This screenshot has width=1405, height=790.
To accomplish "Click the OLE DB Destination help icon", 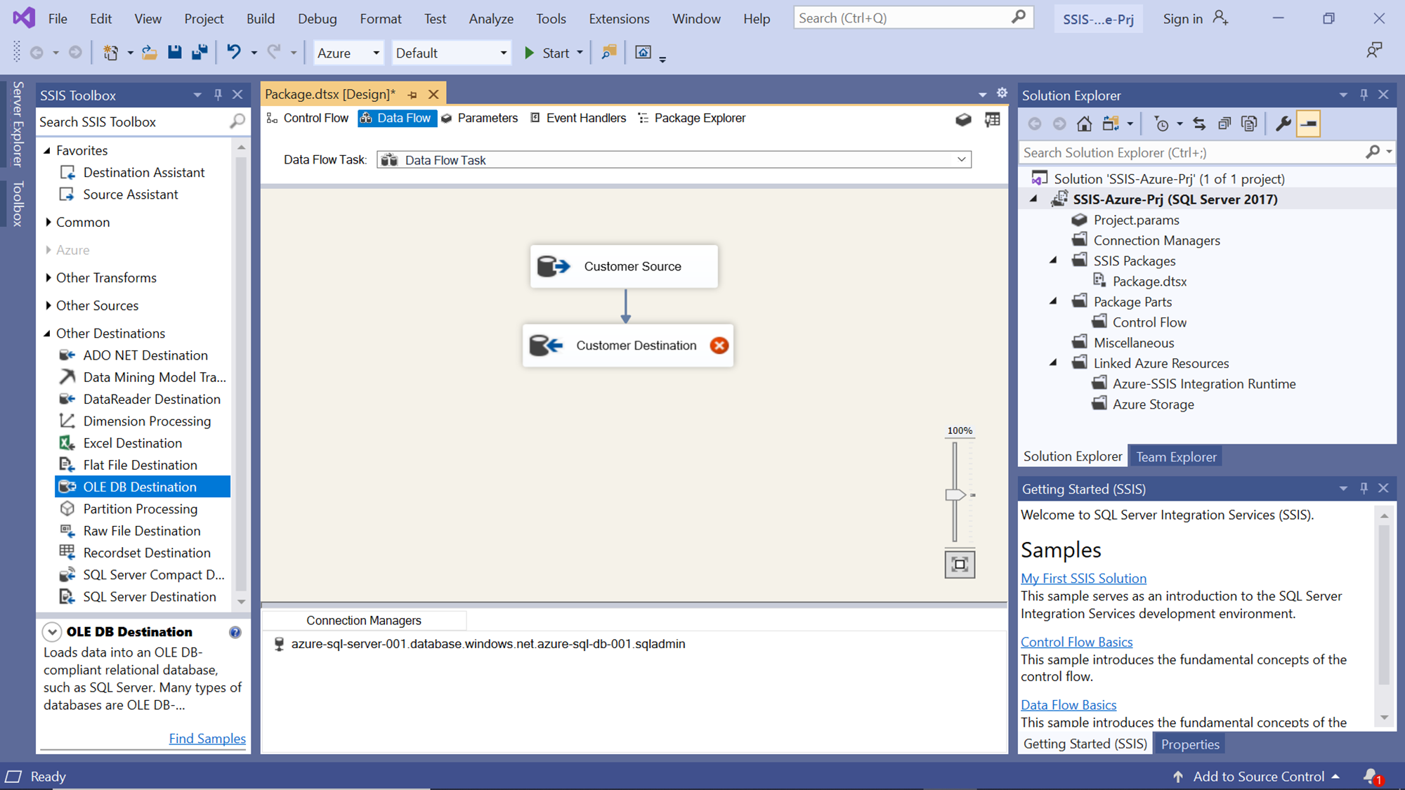I will 235,632.
